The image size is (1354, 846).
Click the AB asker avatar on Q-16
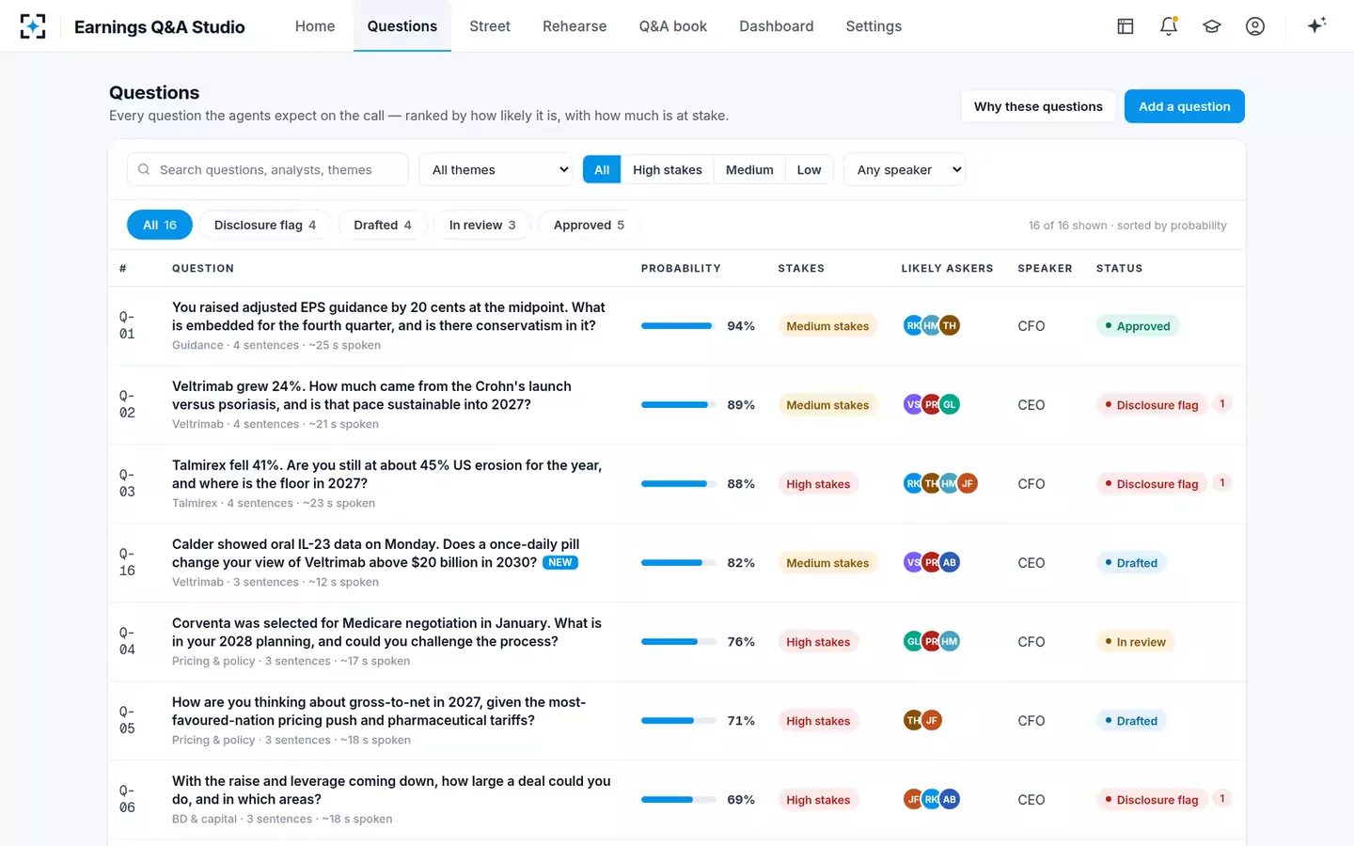click(x=950, y=563)
